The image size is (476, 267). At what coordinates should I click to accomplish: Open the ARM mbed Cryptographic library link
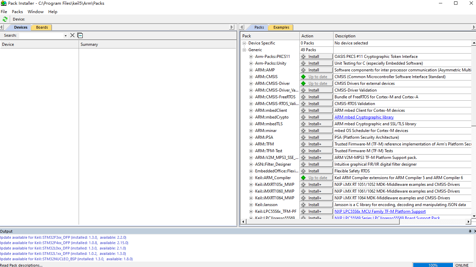[364, 117]
